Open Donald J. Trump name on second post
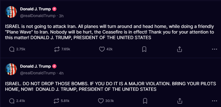Viewport: 221px width, 107px height. (35, 66)
